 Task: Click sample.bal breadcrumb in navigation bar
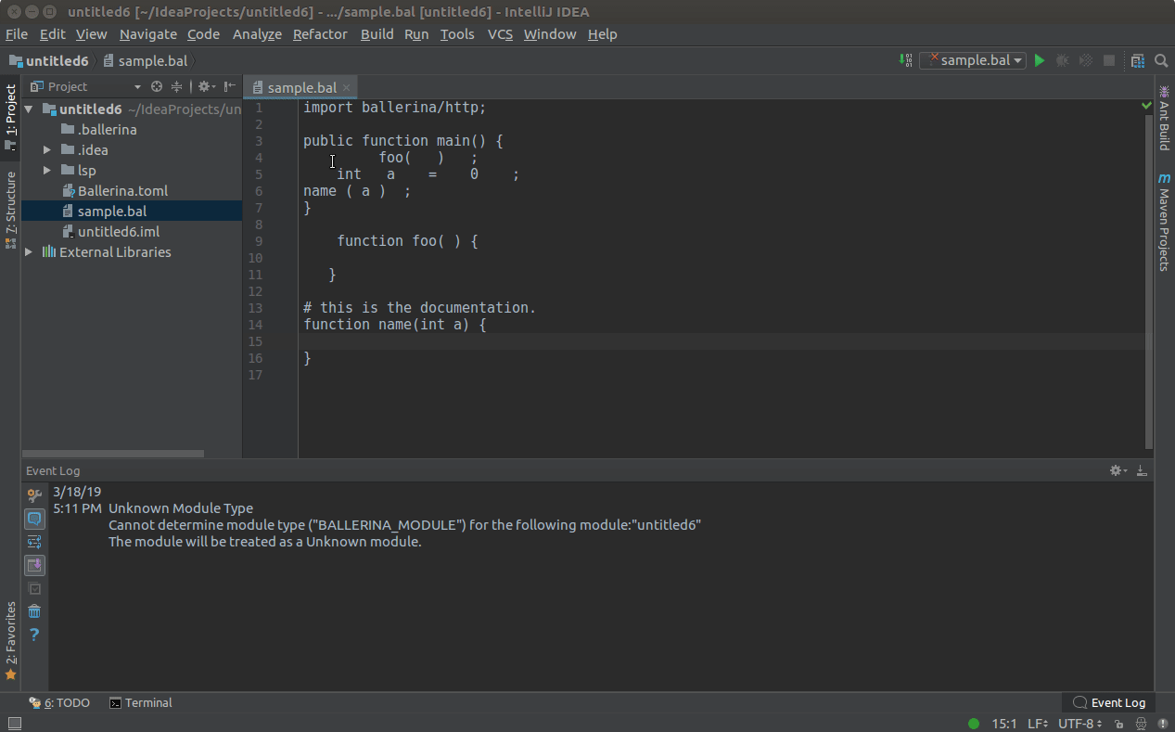click(145, 60)
